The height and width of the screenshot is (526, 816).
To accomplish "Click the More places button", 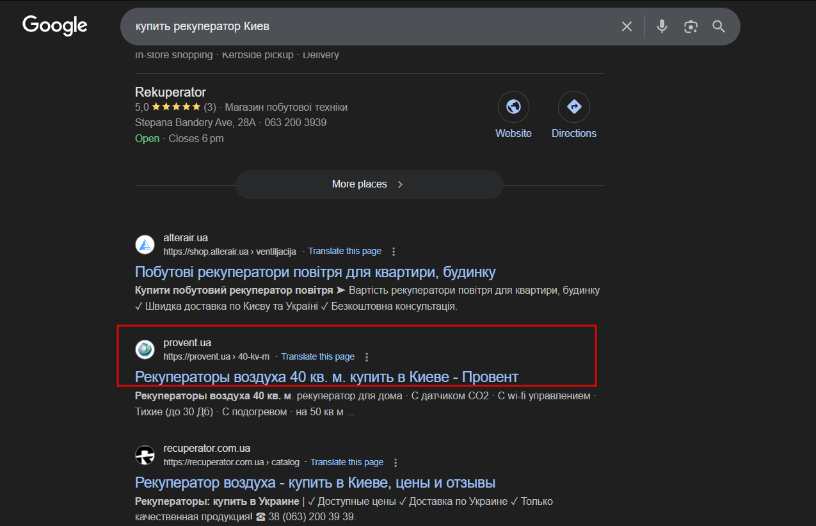I will click(369, 184).
